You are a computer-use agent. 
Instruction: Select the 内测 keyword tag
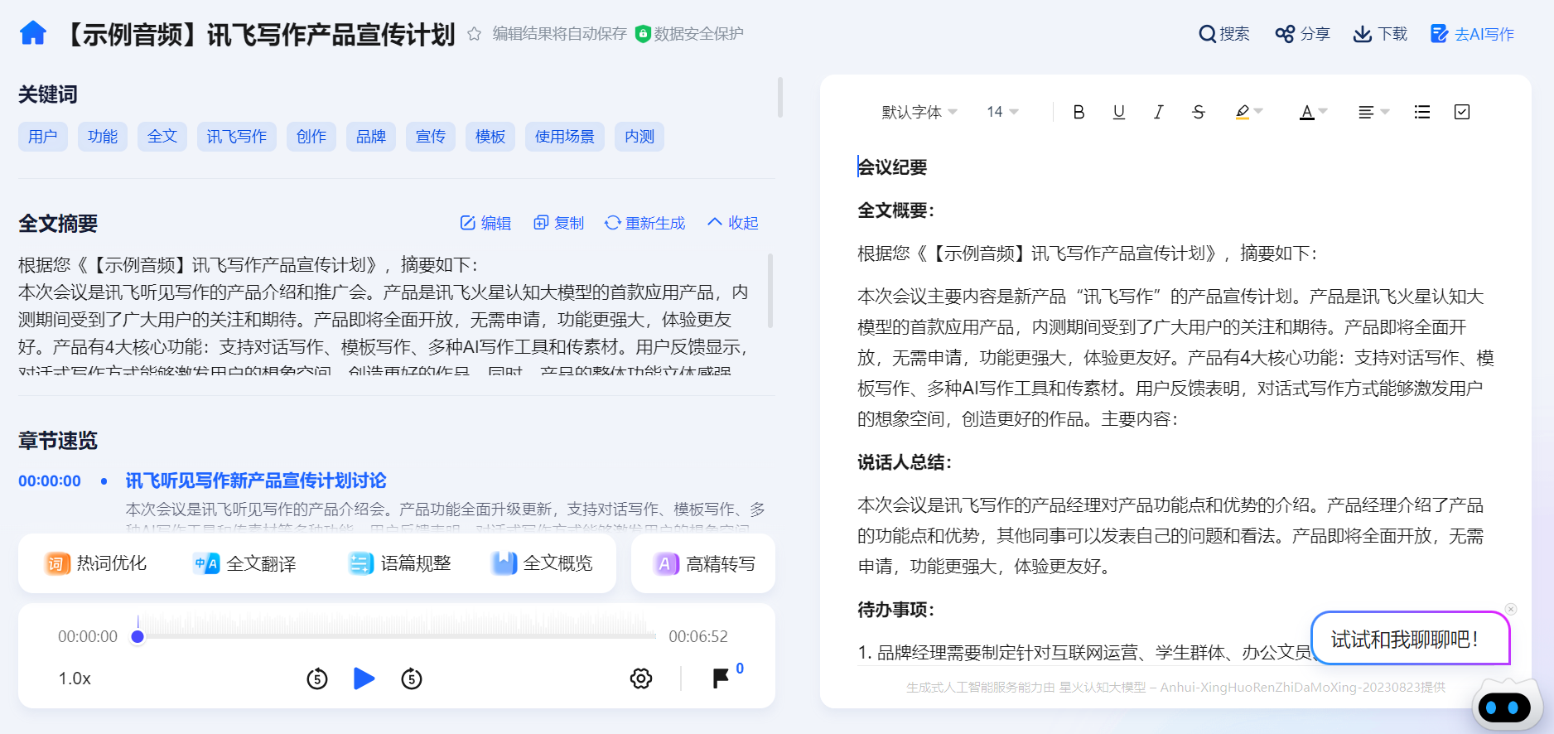[x=639, y=137]
